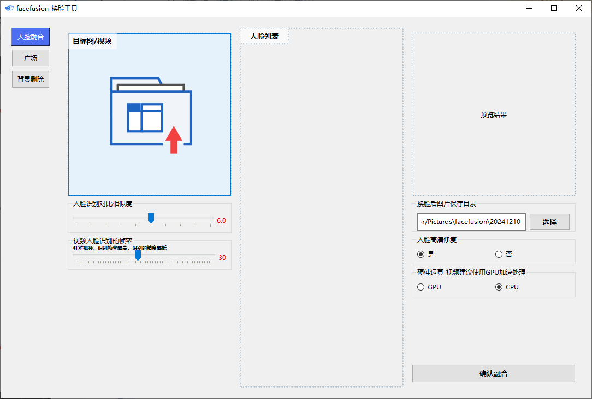Click the 视频人脸识别的帧率 slider handle
This screenshot has width=592, height=399.
[x=138, y=255]
